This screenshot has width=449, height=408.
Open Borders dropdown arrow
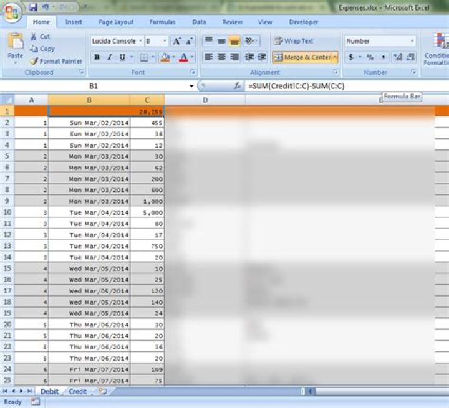pos(153,57)
